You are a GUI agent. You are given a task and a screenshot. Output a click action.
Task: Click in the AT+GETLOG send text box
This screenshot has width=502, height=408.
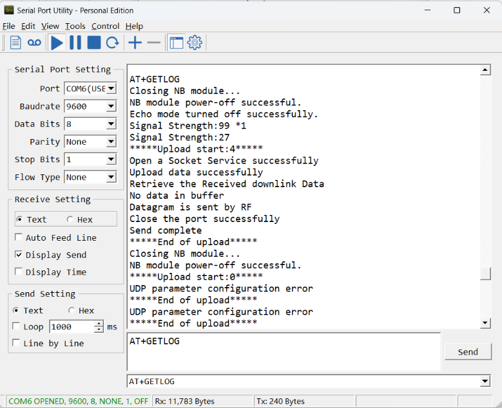coord(284,351)
